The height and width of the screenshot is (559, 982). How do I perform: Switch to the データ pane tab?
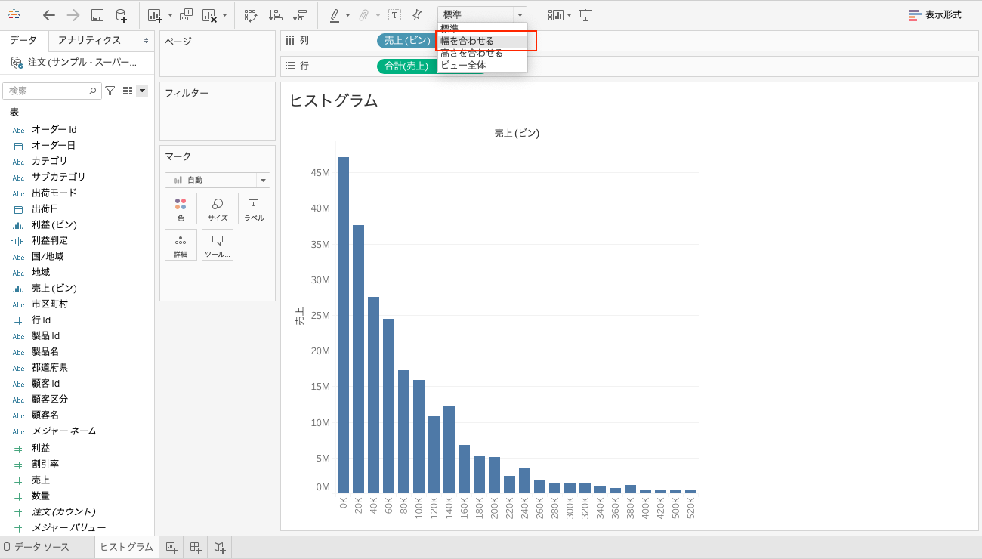(23, 40)
